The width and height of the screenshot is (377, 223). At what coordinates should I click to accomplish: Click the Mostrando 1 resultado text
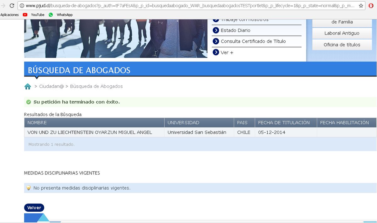(52, 145)
